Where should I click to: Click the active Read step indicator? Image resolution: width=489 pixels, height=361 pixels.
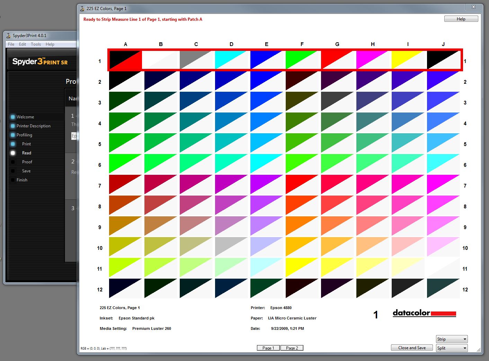[13, 153]
